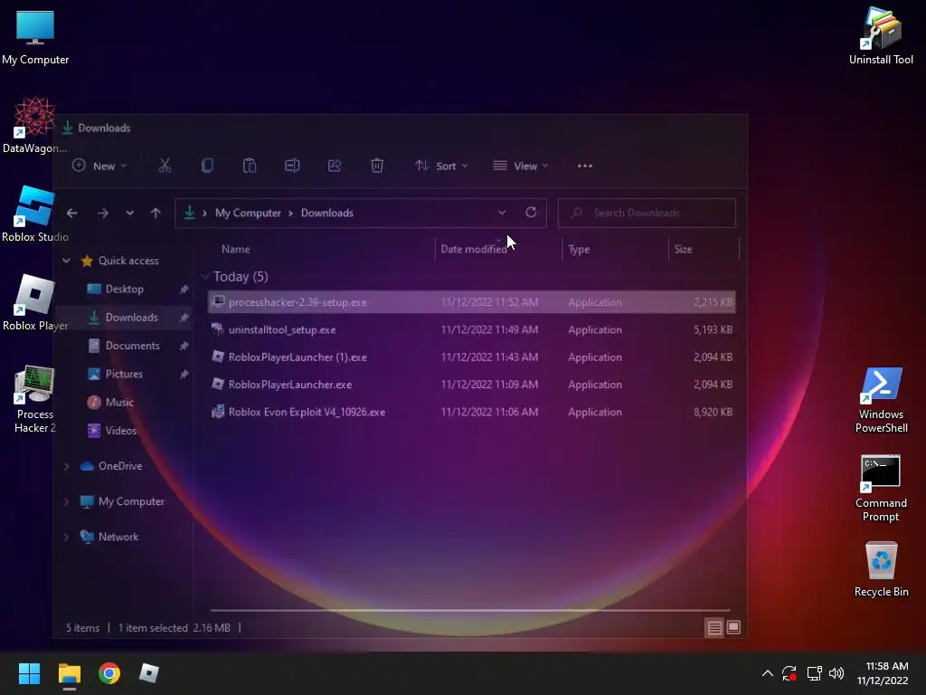Open the Windows Start menu
Screen dimensions: 926x695
click(29, 673)
